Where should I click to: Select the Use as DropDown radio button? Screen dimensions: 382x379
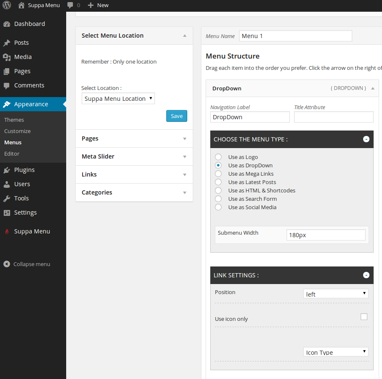(x=218, y=165)
